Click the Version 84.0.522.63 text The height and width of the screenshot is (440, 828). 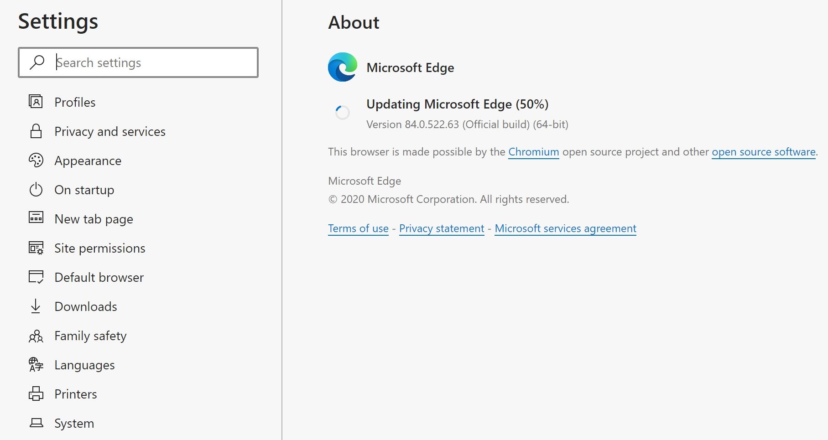(x=467, y=124)
